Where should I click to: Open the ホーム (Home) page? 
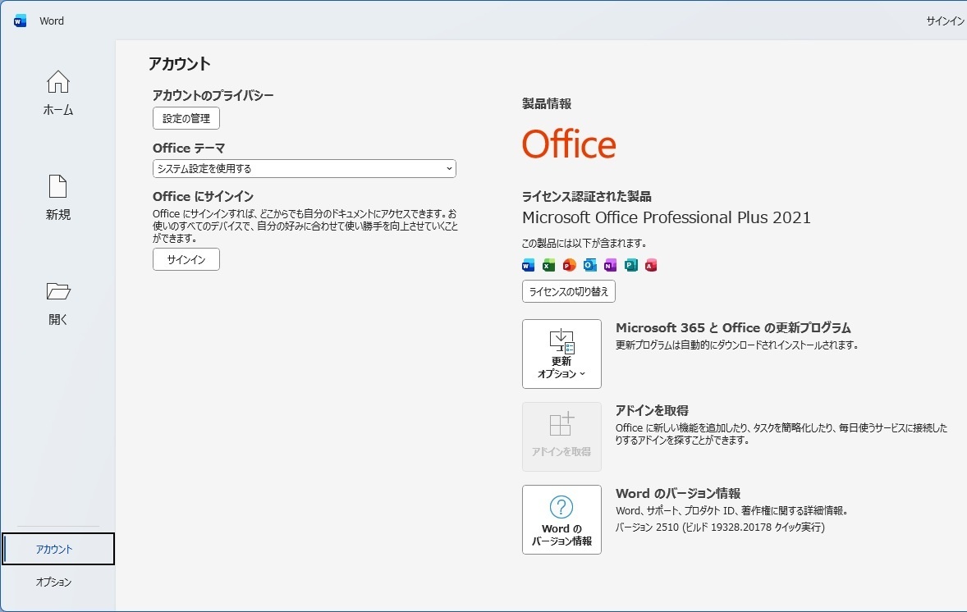click(x=58, y=93)
